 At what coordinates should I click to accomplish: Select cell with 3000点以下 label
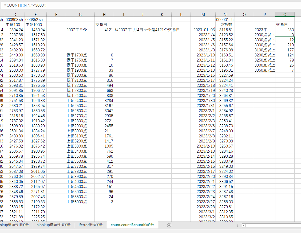click(x=264, y=40)
